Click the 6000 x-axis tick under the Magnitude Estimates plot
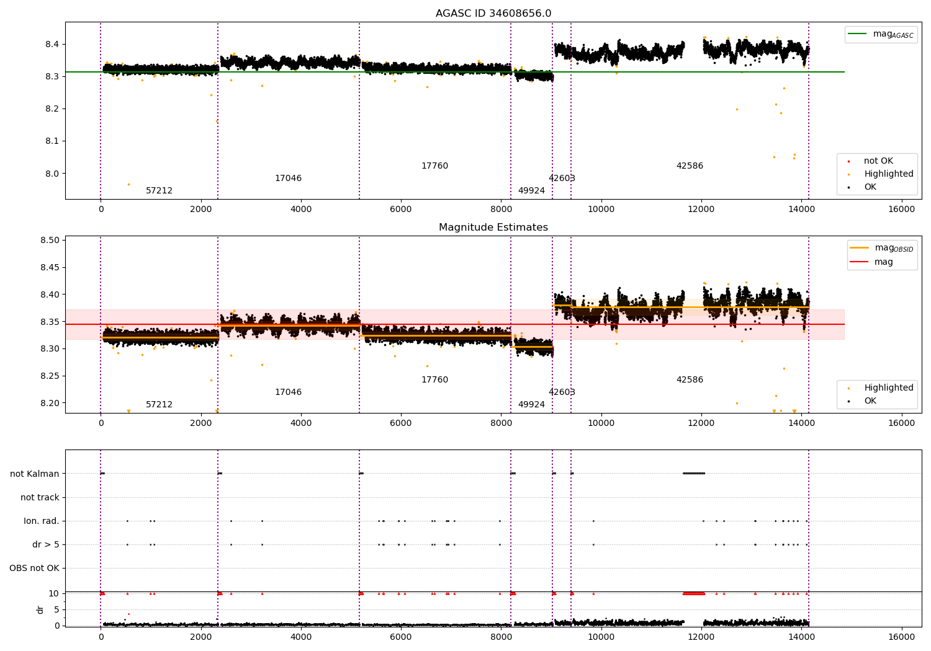 point(401,423)
